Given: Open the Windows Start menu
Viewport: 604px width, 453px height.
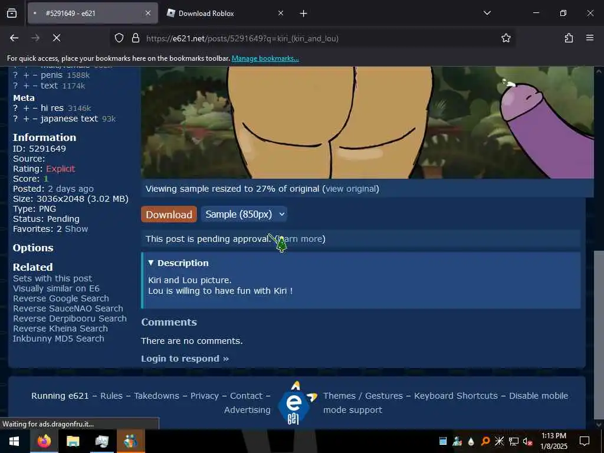Looking at the screenshot, I should click(x=14, y=441).
